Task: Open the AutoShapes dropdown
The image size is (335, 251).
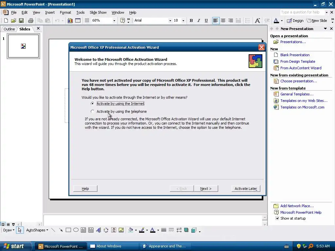Action: pyautogui.click(x=37, y=230)
